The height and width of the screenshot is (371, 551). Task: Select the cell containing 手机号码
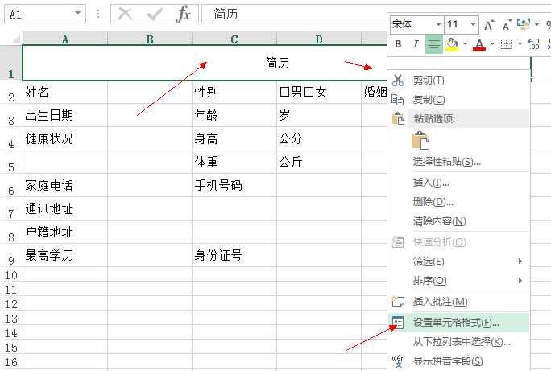coord(234,185)
